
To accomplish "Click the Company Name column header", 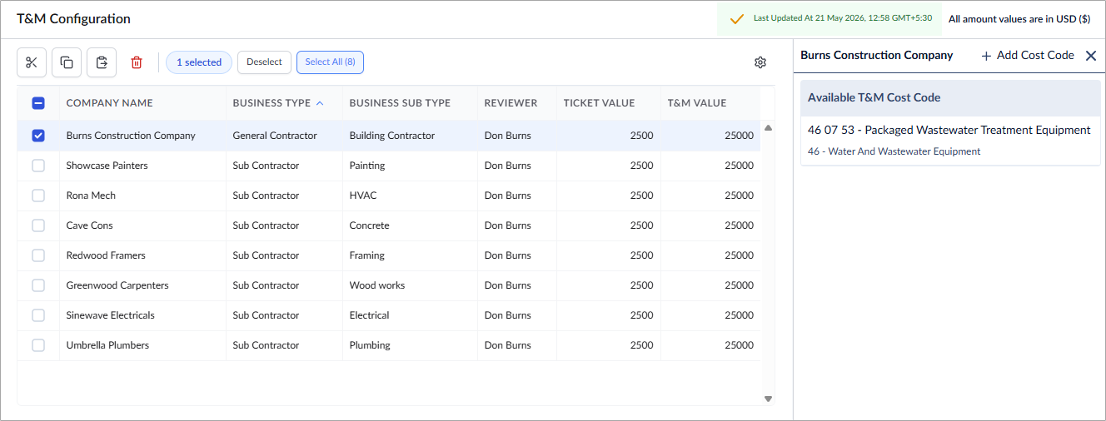I will [x=109, y=103].
